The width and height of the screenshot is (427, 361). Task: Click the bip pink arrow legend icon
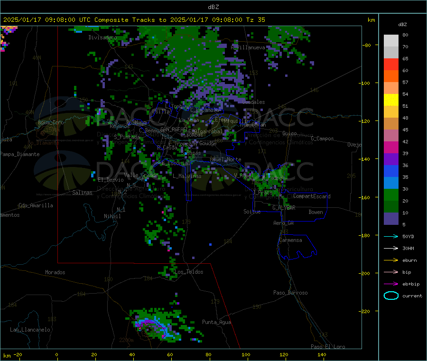click(x=391, y=272)
